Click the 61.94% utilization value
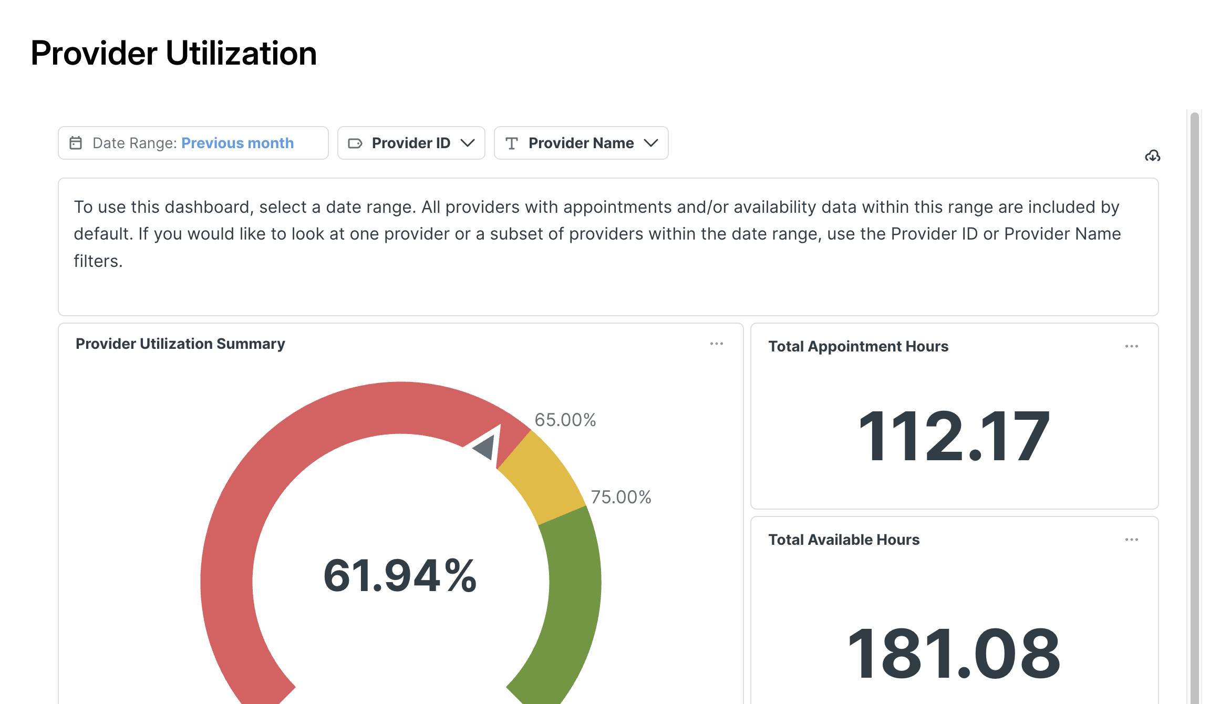 [400, 576]
